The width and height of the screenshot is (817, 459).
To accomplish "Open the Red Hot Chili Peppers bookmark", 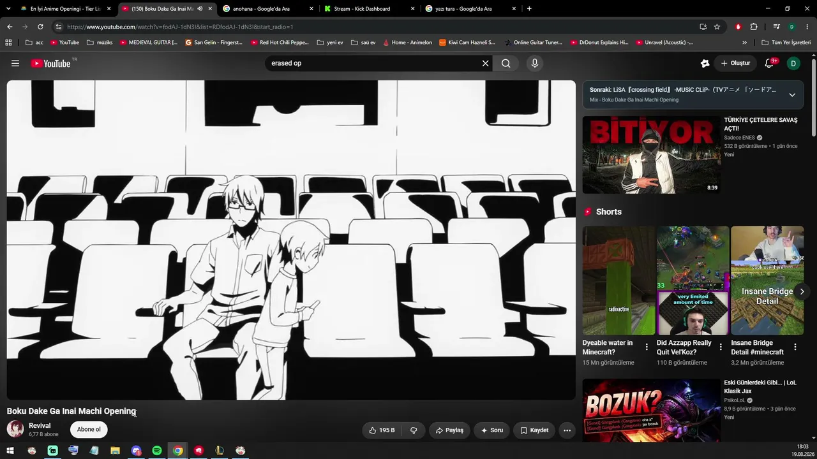I will click(280, 43).
